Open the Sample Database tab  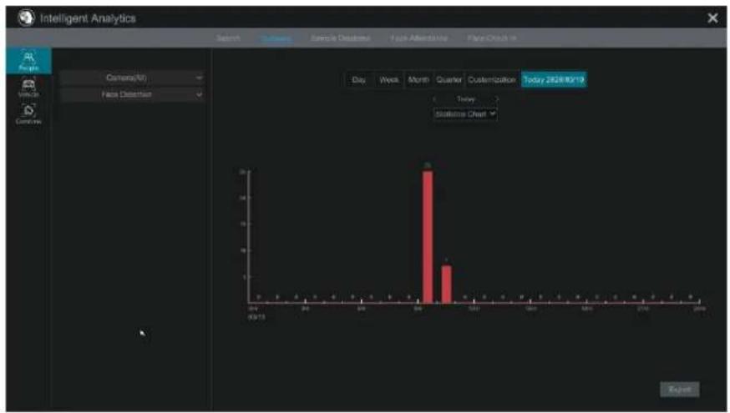(340, 38)
